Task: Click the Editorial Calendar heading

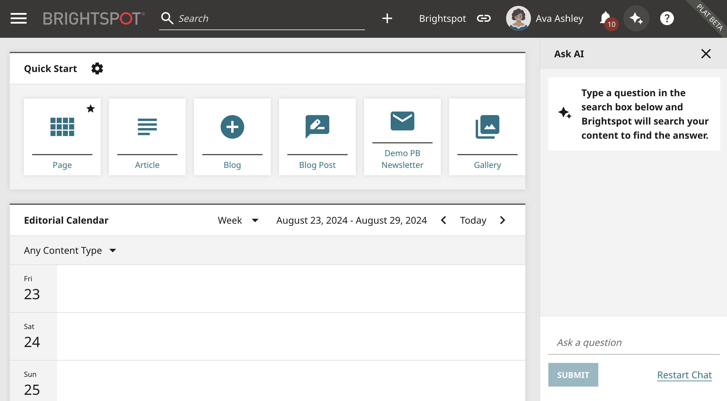Action: pyautogui.click(x=66, y=220)
